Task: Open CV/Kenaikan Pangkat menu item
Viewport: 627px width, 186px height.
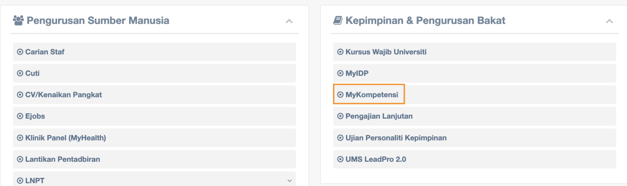Action: tap(155, 95)
